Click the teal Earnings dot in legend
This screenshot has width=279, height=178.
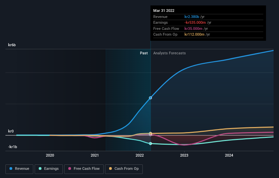40,168
